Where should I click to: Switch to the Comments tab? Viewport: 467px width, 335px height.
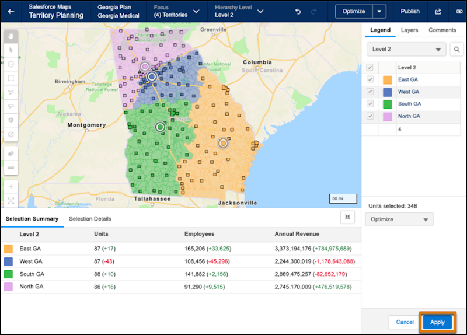(x=442, y=30)
